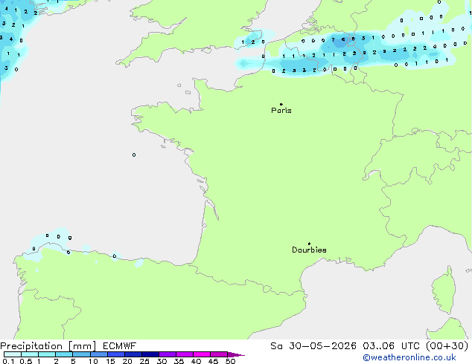
Task: Pick the 1–2 mm cyan legend swatch
Action: tap(47, 354)
